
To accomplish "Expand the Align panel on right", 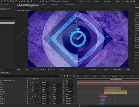I will 137,56.
